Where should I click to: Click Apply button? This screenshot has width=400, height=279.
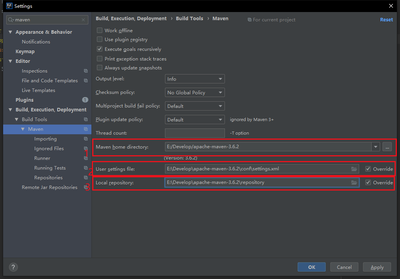377,267
